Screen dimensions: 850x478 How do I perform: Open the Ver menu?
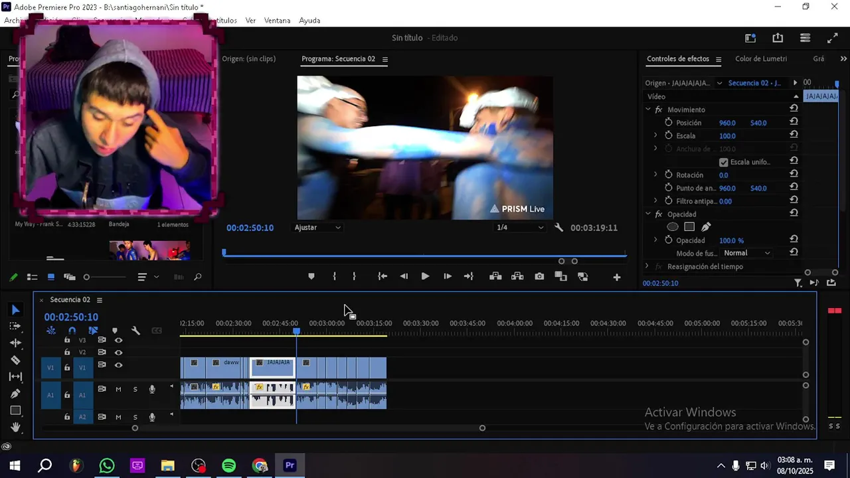click(x=250, y=21)
